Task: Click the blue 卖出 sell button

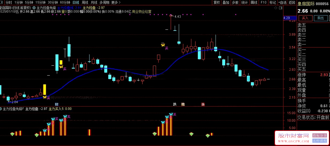Action: (x=321, y=18)
